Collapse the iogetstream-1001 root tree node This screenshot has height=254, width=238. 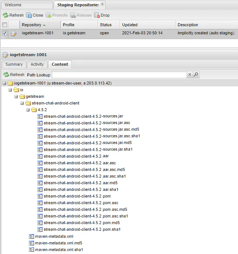tap(4, 83)
